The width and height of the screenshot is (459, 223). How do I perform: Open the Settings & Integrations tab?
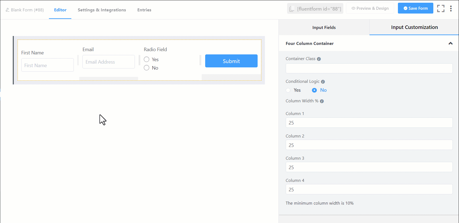point(102,10)
